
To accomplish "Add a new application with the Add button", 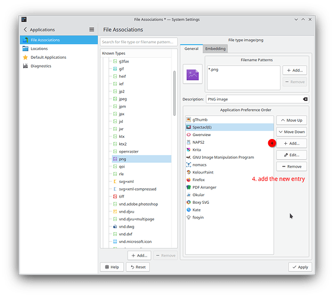I will coord(291,144).
